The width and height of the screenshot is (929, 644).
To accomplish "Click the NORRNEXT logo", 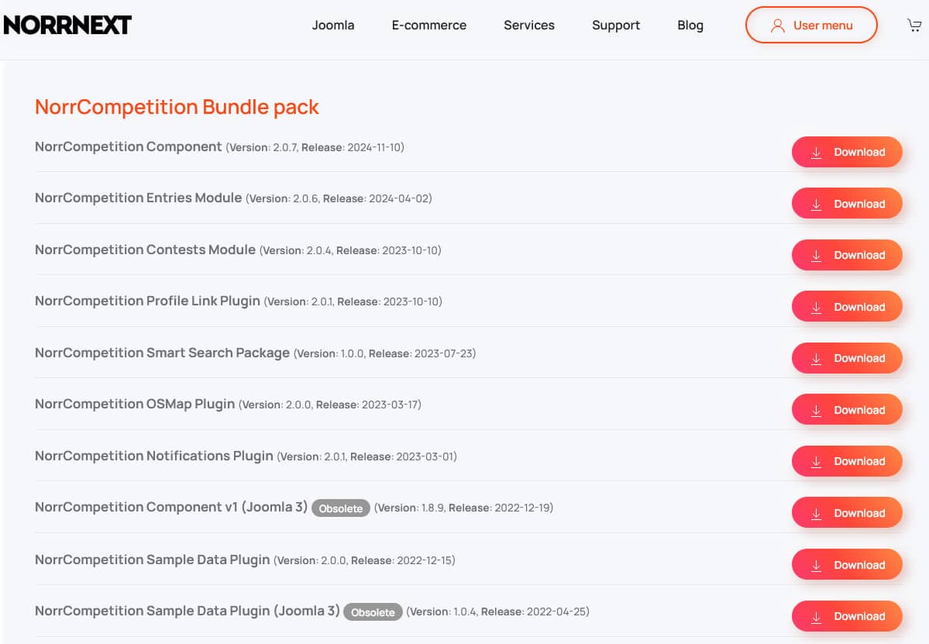I will coord(67,24).
